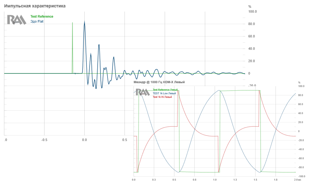
Task: Click the Импульсная характеристика chart title
Action: (x=35, y=6)
